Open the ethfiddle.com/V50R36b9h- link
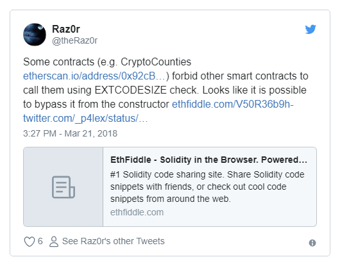 233,104
